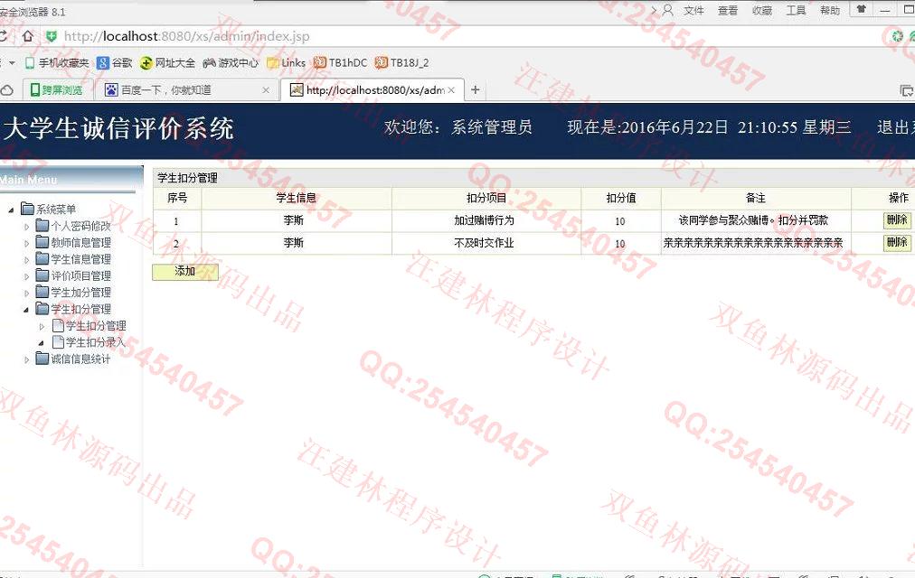The height and width of the screenshot is (578, 915).
Task: Open the 谷歌 bookmark
Action: [114, 62]
